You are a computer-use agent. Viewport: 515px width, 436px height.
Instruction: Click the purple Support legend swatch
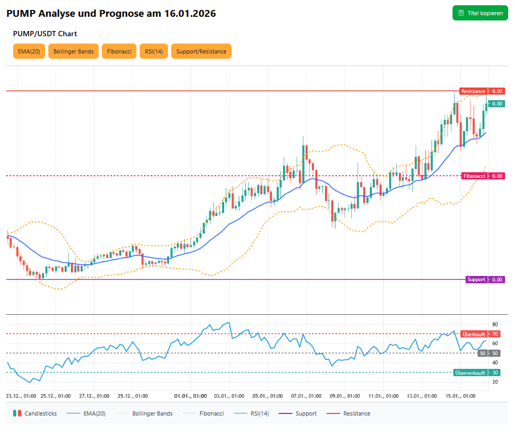pyautogui.click(x=286, y=413)
